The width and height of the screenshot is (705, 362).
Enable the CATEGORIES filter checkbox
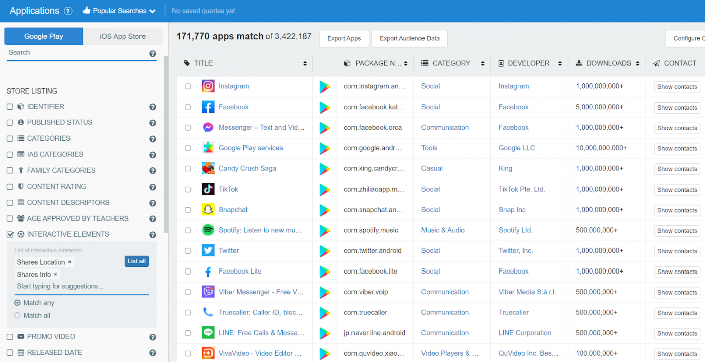click(x=10, y=138)
